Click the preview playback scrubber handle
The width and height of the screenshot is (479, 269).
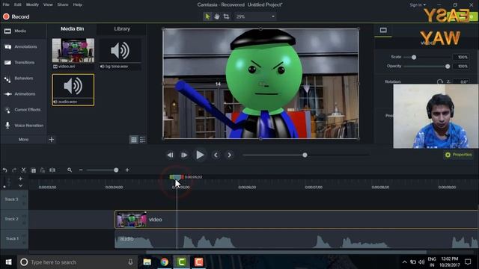click(x=305, y=155)
